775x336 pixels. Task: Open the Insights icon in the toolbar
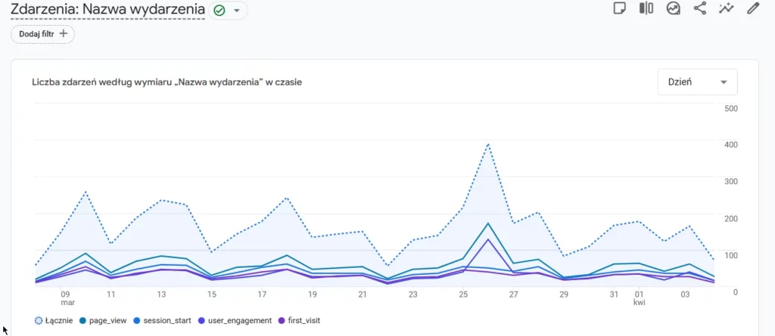[673, 8]
